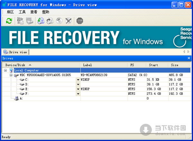This screenshot has height=141, width=193.
Task: Click the disk copy arrow toolbar icon
Action: [50, 21]
